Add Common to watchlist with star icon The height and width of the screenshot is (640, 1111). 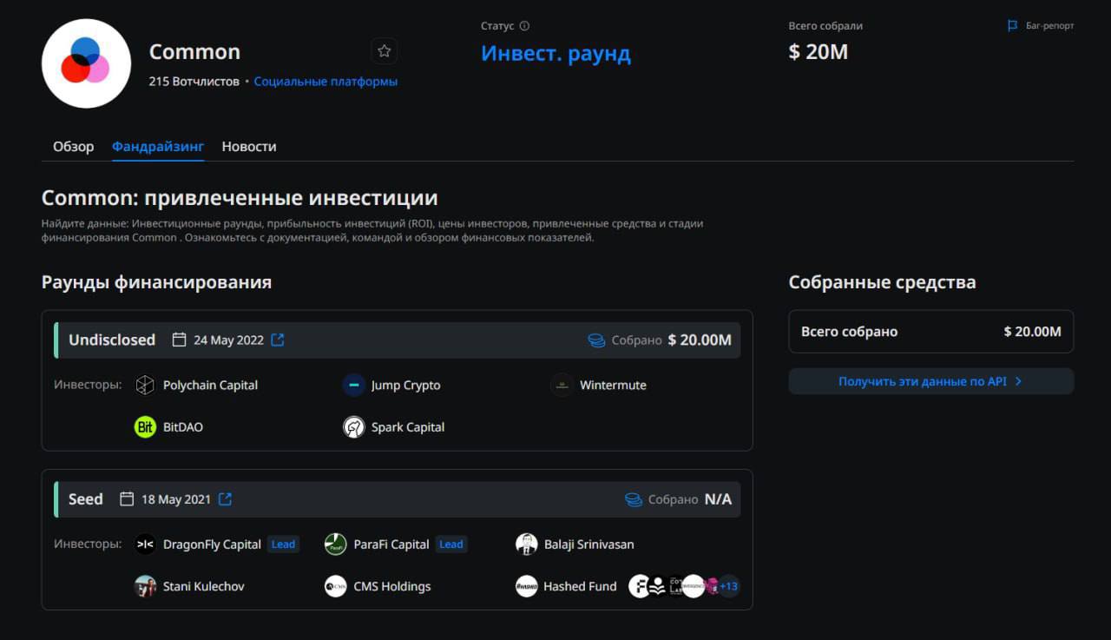pos(385,51)
